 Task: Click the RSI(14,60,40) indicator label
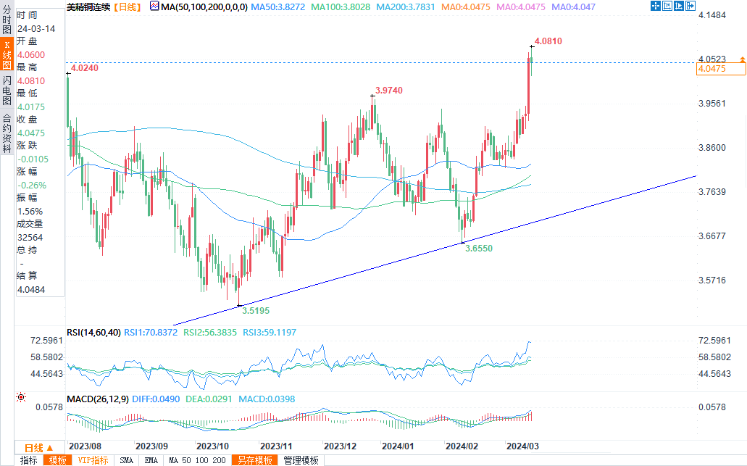click(x=93, y=333)
